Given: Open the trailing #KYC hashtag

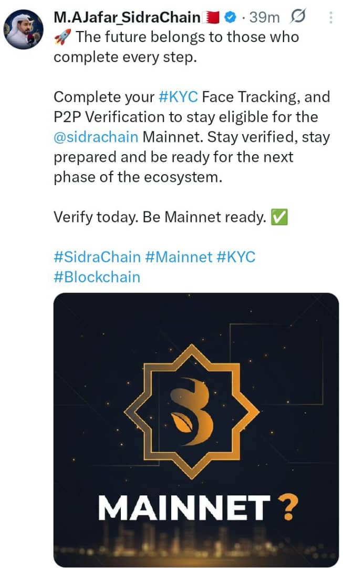Looking at the screenshot, I should tap(236, 257).
